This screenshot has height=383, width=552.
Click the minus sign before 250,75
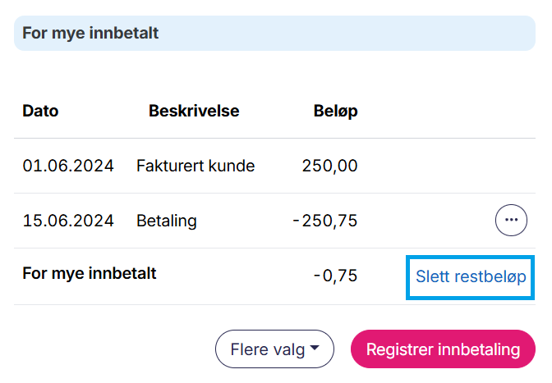pyautogui.click(x=296, y=221)
